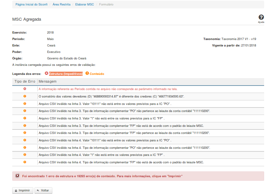This screenshot has width=268, height=194.
Task: Click the Formulário breadcrumb item
Action: pos(106,5)
